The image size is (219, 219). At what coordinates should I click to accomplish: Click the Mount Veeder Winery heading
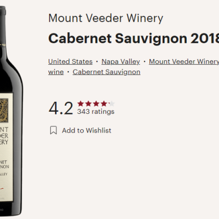pyautogui.click(x=106, y=18)
